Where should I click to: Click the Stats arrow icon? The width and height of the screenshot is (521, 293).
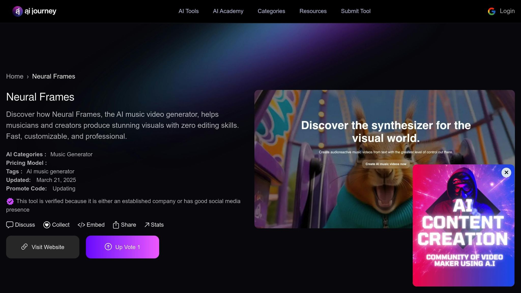click(147, 225)
